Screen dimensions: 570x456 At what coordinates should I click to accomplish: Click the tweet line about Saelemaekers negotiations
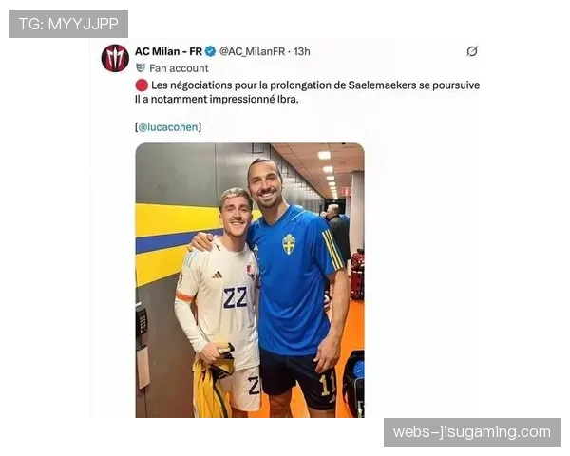coord(315,85)
